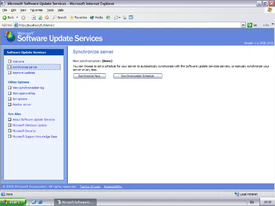This screenshot has height=206, width=275.
Task: Open the Favorites star toolbar button
Action: (78, 18)
